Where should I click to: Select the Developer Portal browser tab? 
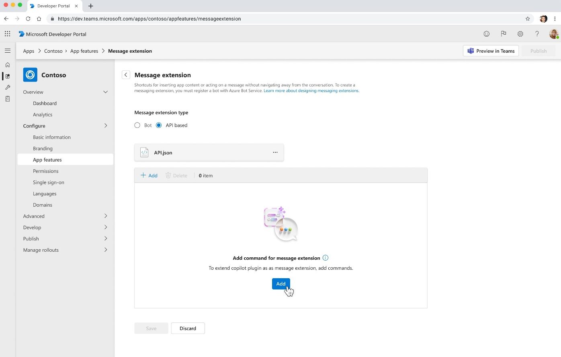pos(54,6)
